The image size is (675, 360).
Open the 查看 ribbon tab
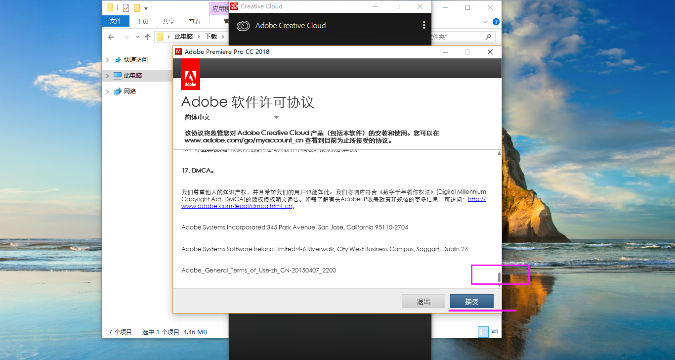[x=195, y=21]
